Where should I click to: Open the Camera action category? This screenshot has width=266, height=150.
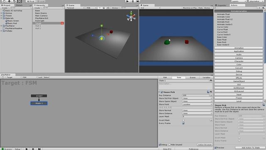coord(239,58)
